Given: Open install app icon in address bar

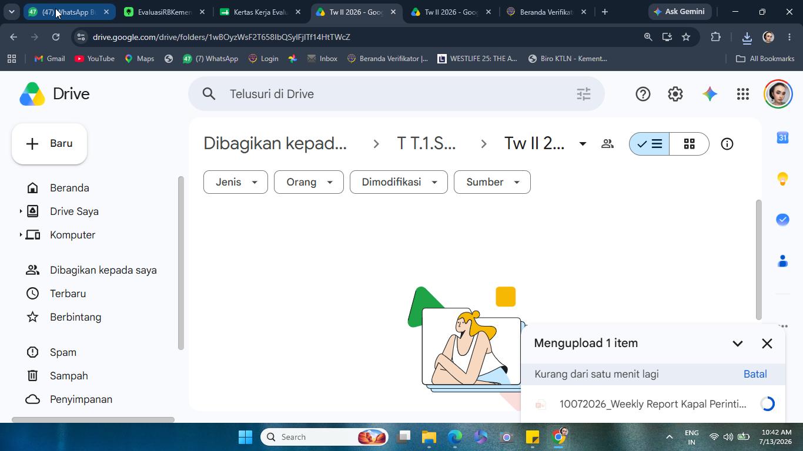Looking at the screenshot, I should point(667,37).
